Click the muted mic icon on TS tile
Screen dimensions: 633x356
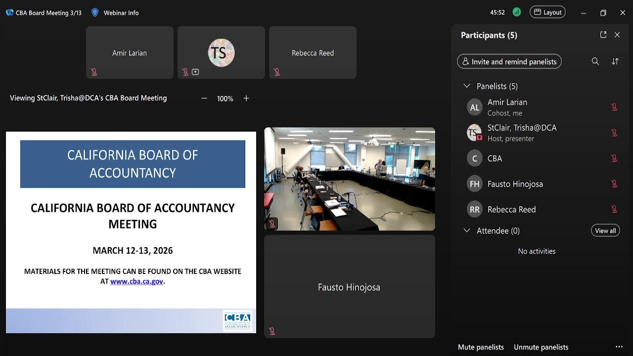pyautogui.click(x=185, y=72)
